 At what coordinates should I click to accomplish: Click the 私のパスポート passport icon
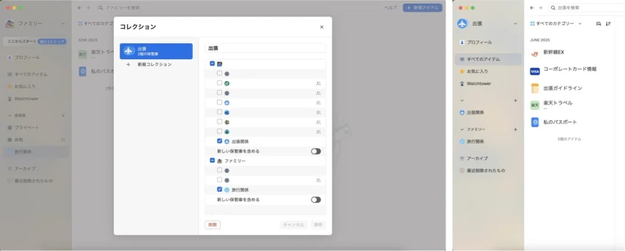(x=535, y=122)
